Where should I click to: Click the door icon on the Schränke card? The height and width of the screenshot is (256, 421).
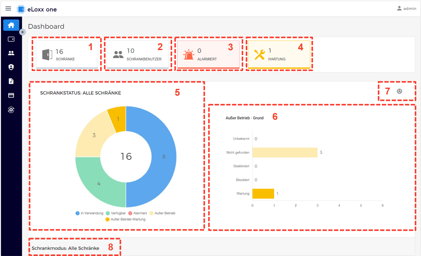[x=47, y=54]
